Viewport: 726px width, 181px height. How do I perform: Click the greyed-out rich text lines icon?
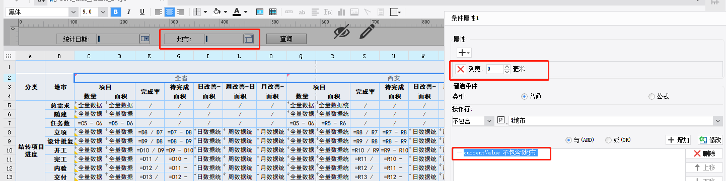click(x=316, y=12)
